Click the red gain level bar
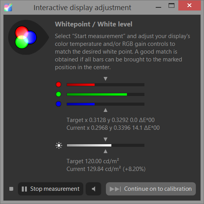Screen dimensions: 204x204 106,85
